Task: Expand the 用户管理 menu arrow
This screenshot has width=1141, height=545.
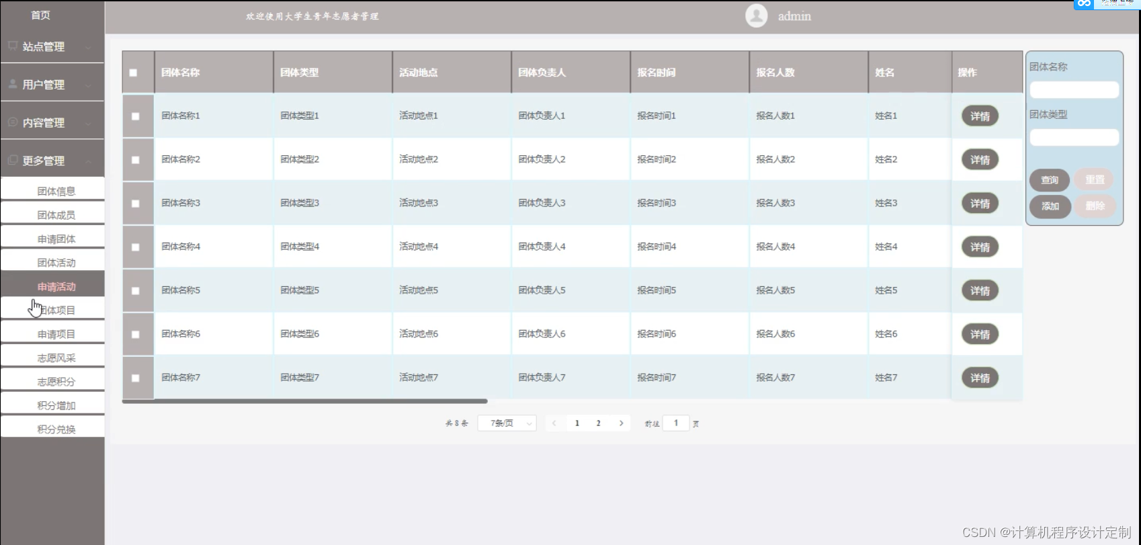Action: click(x=88, y=85)
